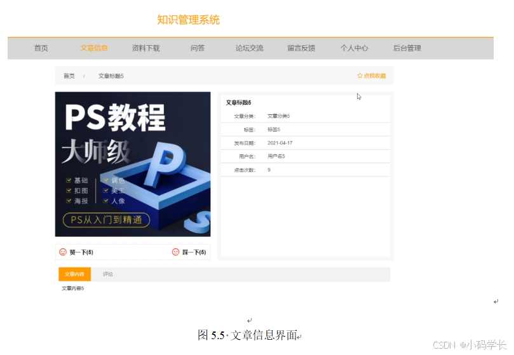Click the 2021-04-17 publish date value
This screenshot has height=355, width=514.
[x=280, y=143]
